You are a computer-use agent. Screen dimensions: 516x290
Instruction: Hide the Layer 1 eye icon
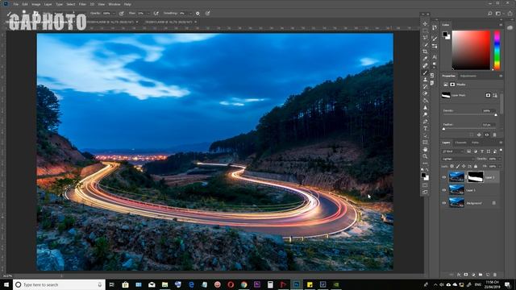point(444,190)
